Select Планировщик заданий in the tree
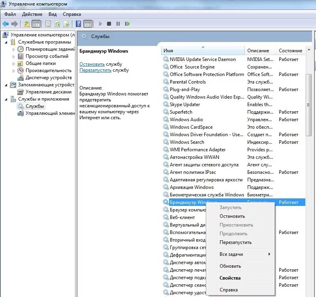Image resolution: width=316 pixels, height=297 pixels. 50,49
